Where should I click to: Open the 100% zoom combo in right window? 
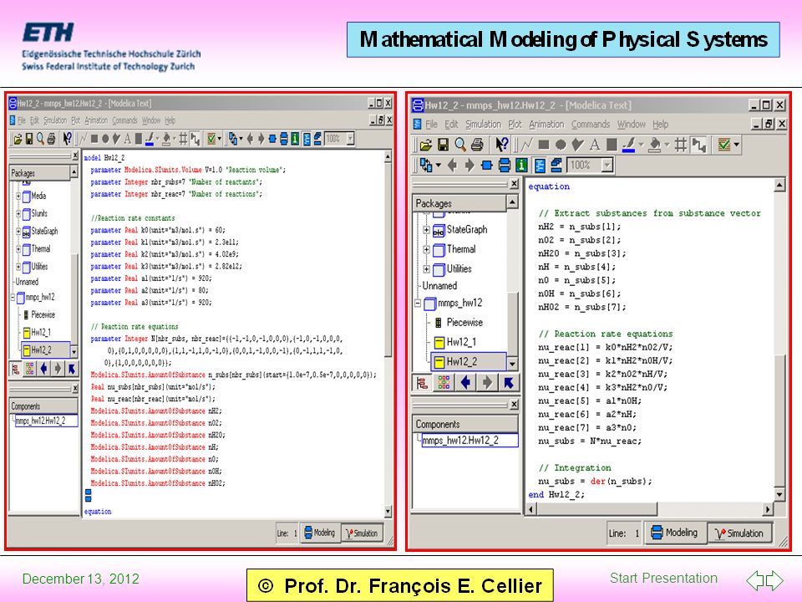click(x=607, y=166)
